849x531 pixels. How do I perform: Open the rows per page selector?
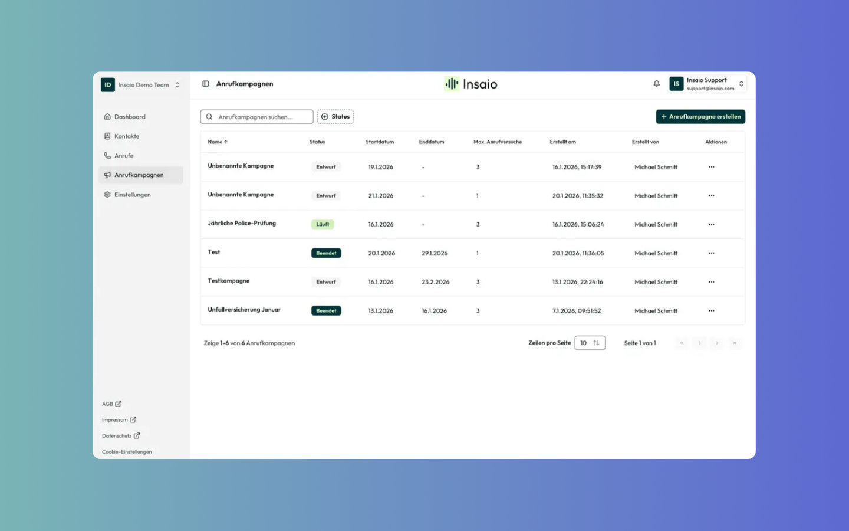pos(590,343)
